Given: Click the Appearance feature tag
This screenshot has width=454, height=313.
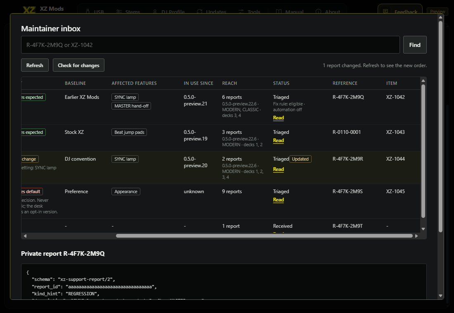Looking at the screenshot, I should [x=125, y=192].
